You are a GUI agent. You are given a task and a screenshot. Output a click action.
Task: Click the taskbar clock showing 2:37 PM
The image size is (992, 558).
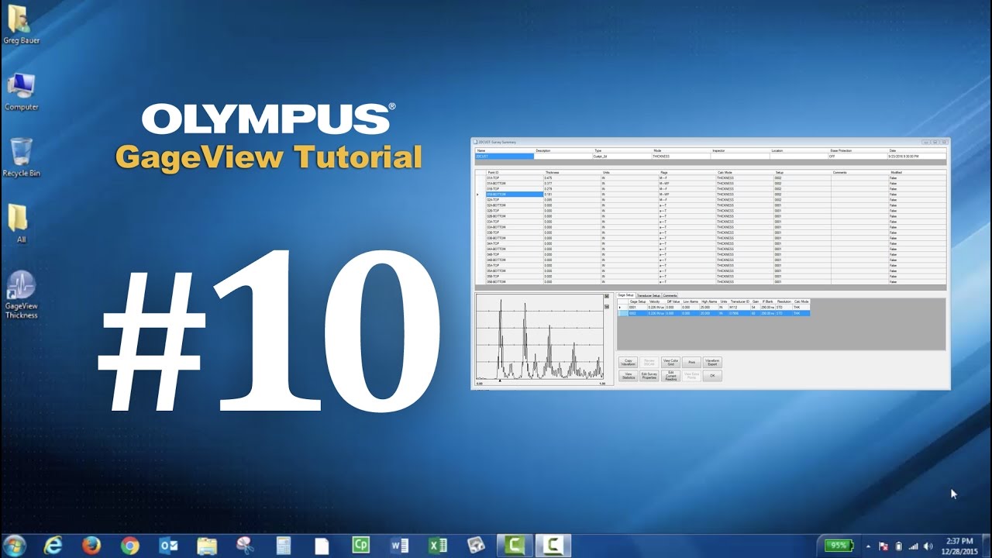[958, 546]
